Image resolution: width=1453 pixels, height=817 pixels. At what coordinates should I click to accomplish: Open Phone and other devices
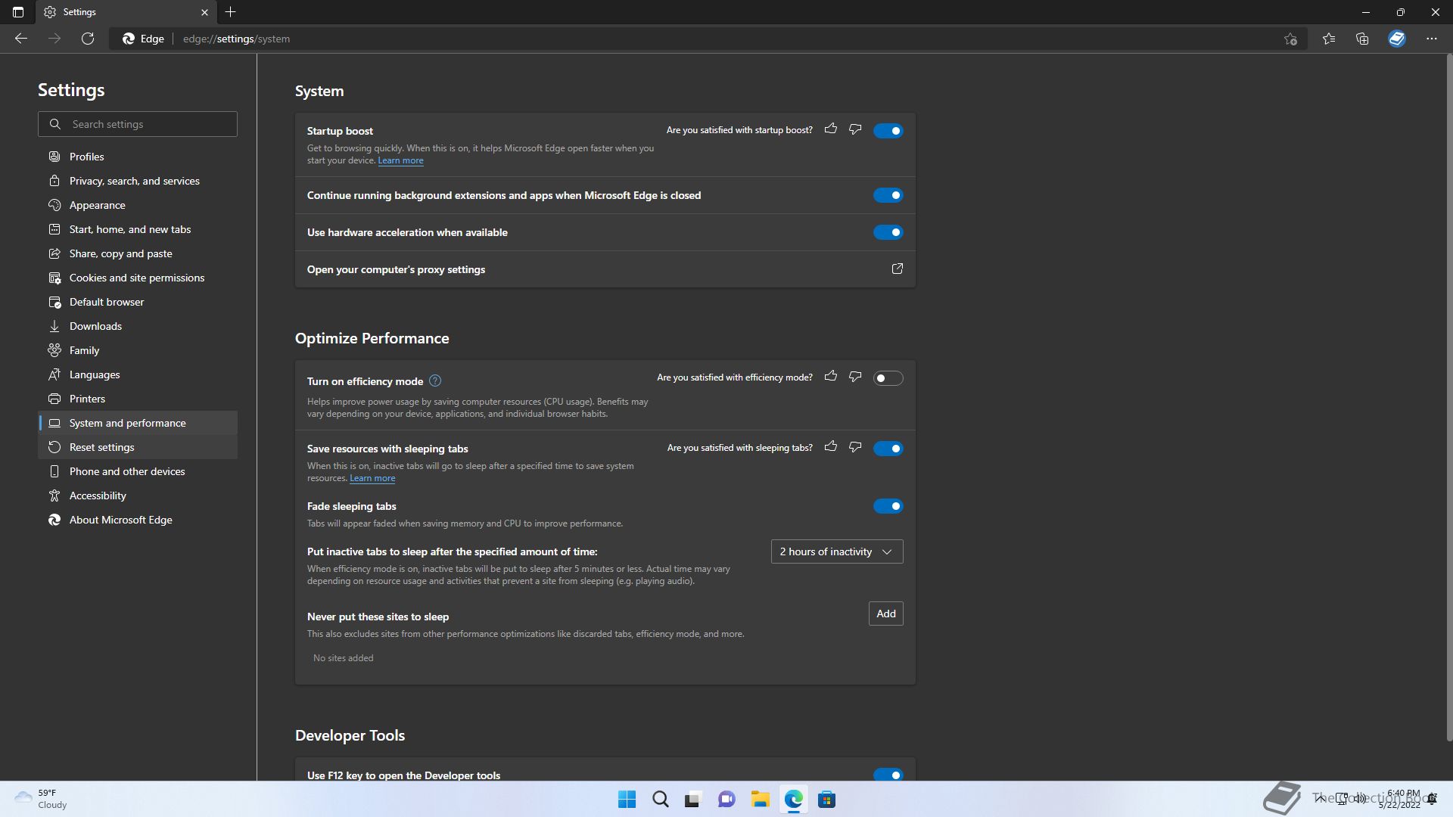click(138, 471)
